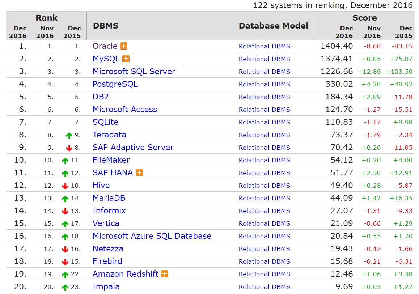This screenshot has width=419, height=294.
Task: Click red down arrow in Firebird row
Action: pyautogui.click(x=65, y=262)
